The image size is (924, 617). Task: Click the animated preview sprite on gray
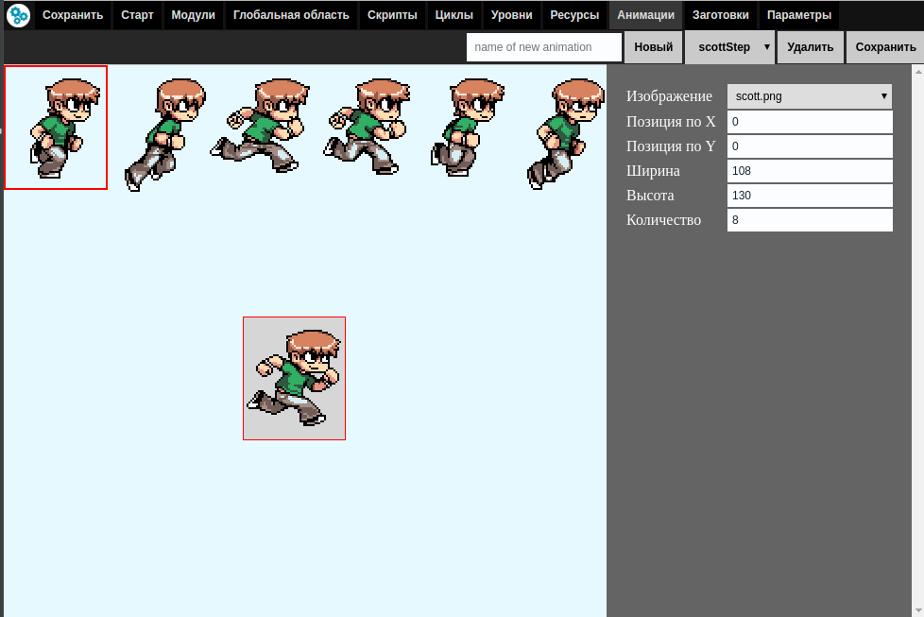coord(294,378)
